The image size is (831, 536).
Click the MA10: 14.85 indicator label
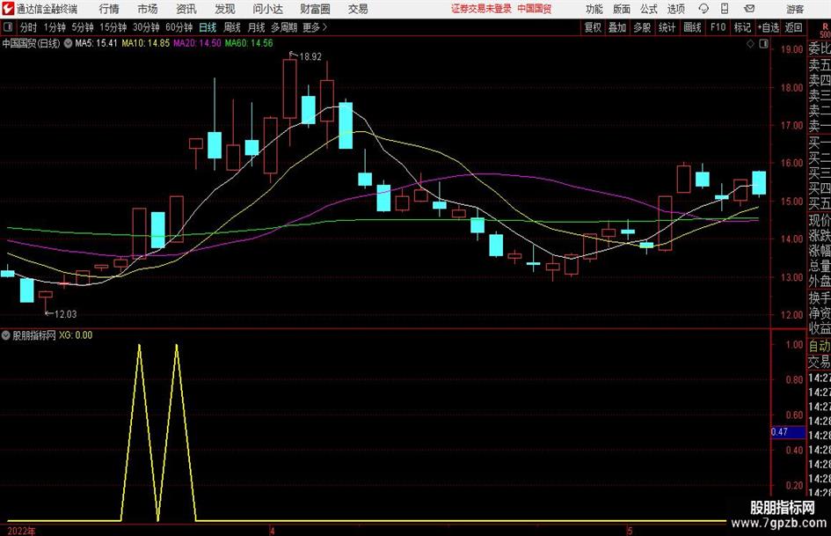pyautogui.click(x=146, y=43)
